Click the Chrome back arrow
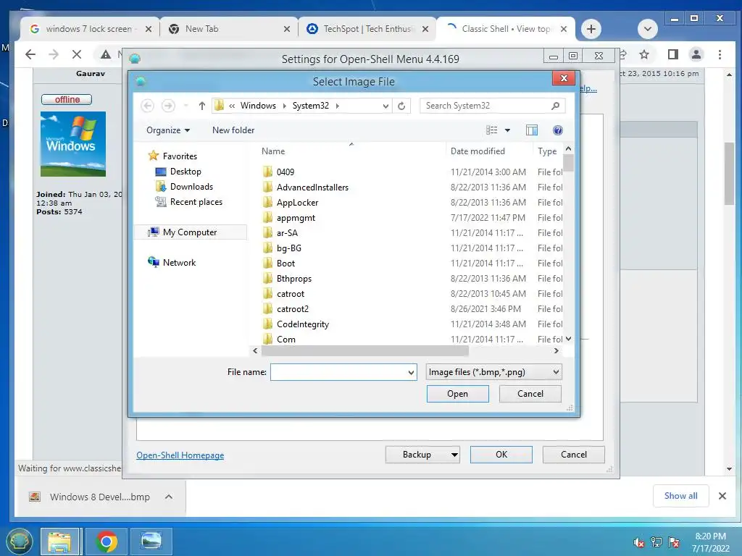The image size is (742, 556). point(30,54)
